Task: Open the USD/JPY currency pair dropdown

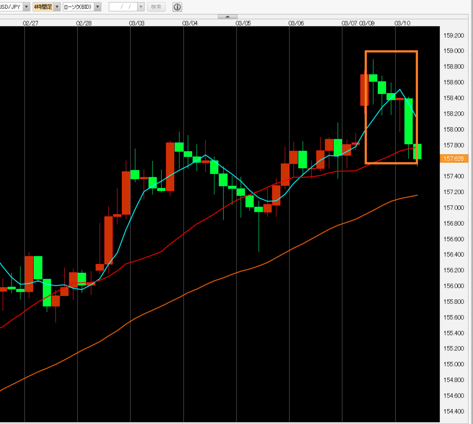Action: coord(26,7)
